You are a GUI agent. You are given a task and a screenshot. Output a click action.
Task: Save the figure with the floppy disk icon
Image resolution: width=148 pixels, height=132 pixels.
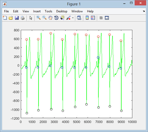point(17,18)
